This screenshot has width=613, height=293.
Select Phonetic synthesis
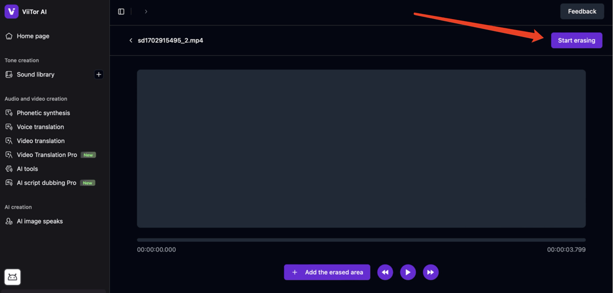tap(43, 113)
